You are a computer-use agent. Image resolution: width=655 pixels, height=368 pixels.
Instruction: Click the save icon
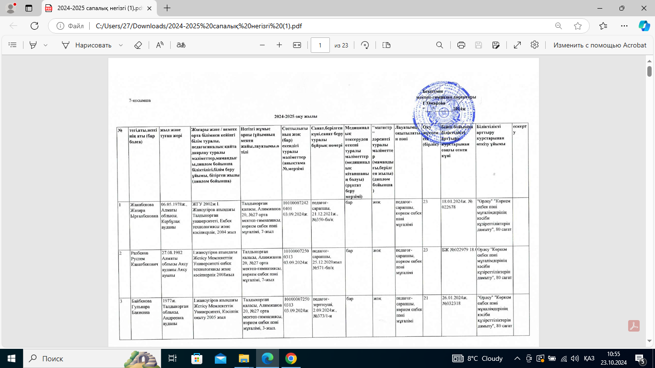tap(479, 45)
